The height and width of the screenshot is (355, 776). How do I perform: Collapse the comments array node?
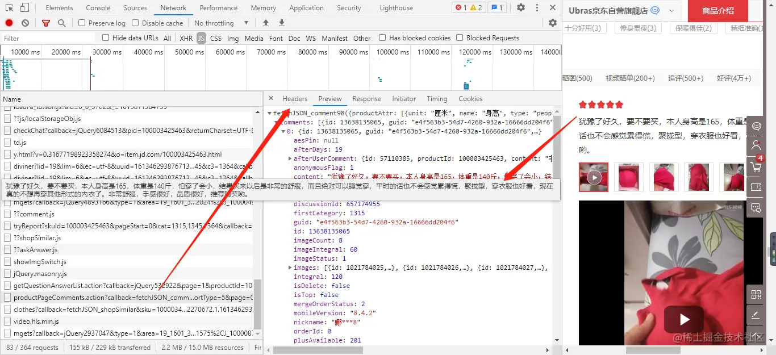click(x=277, y=122)
